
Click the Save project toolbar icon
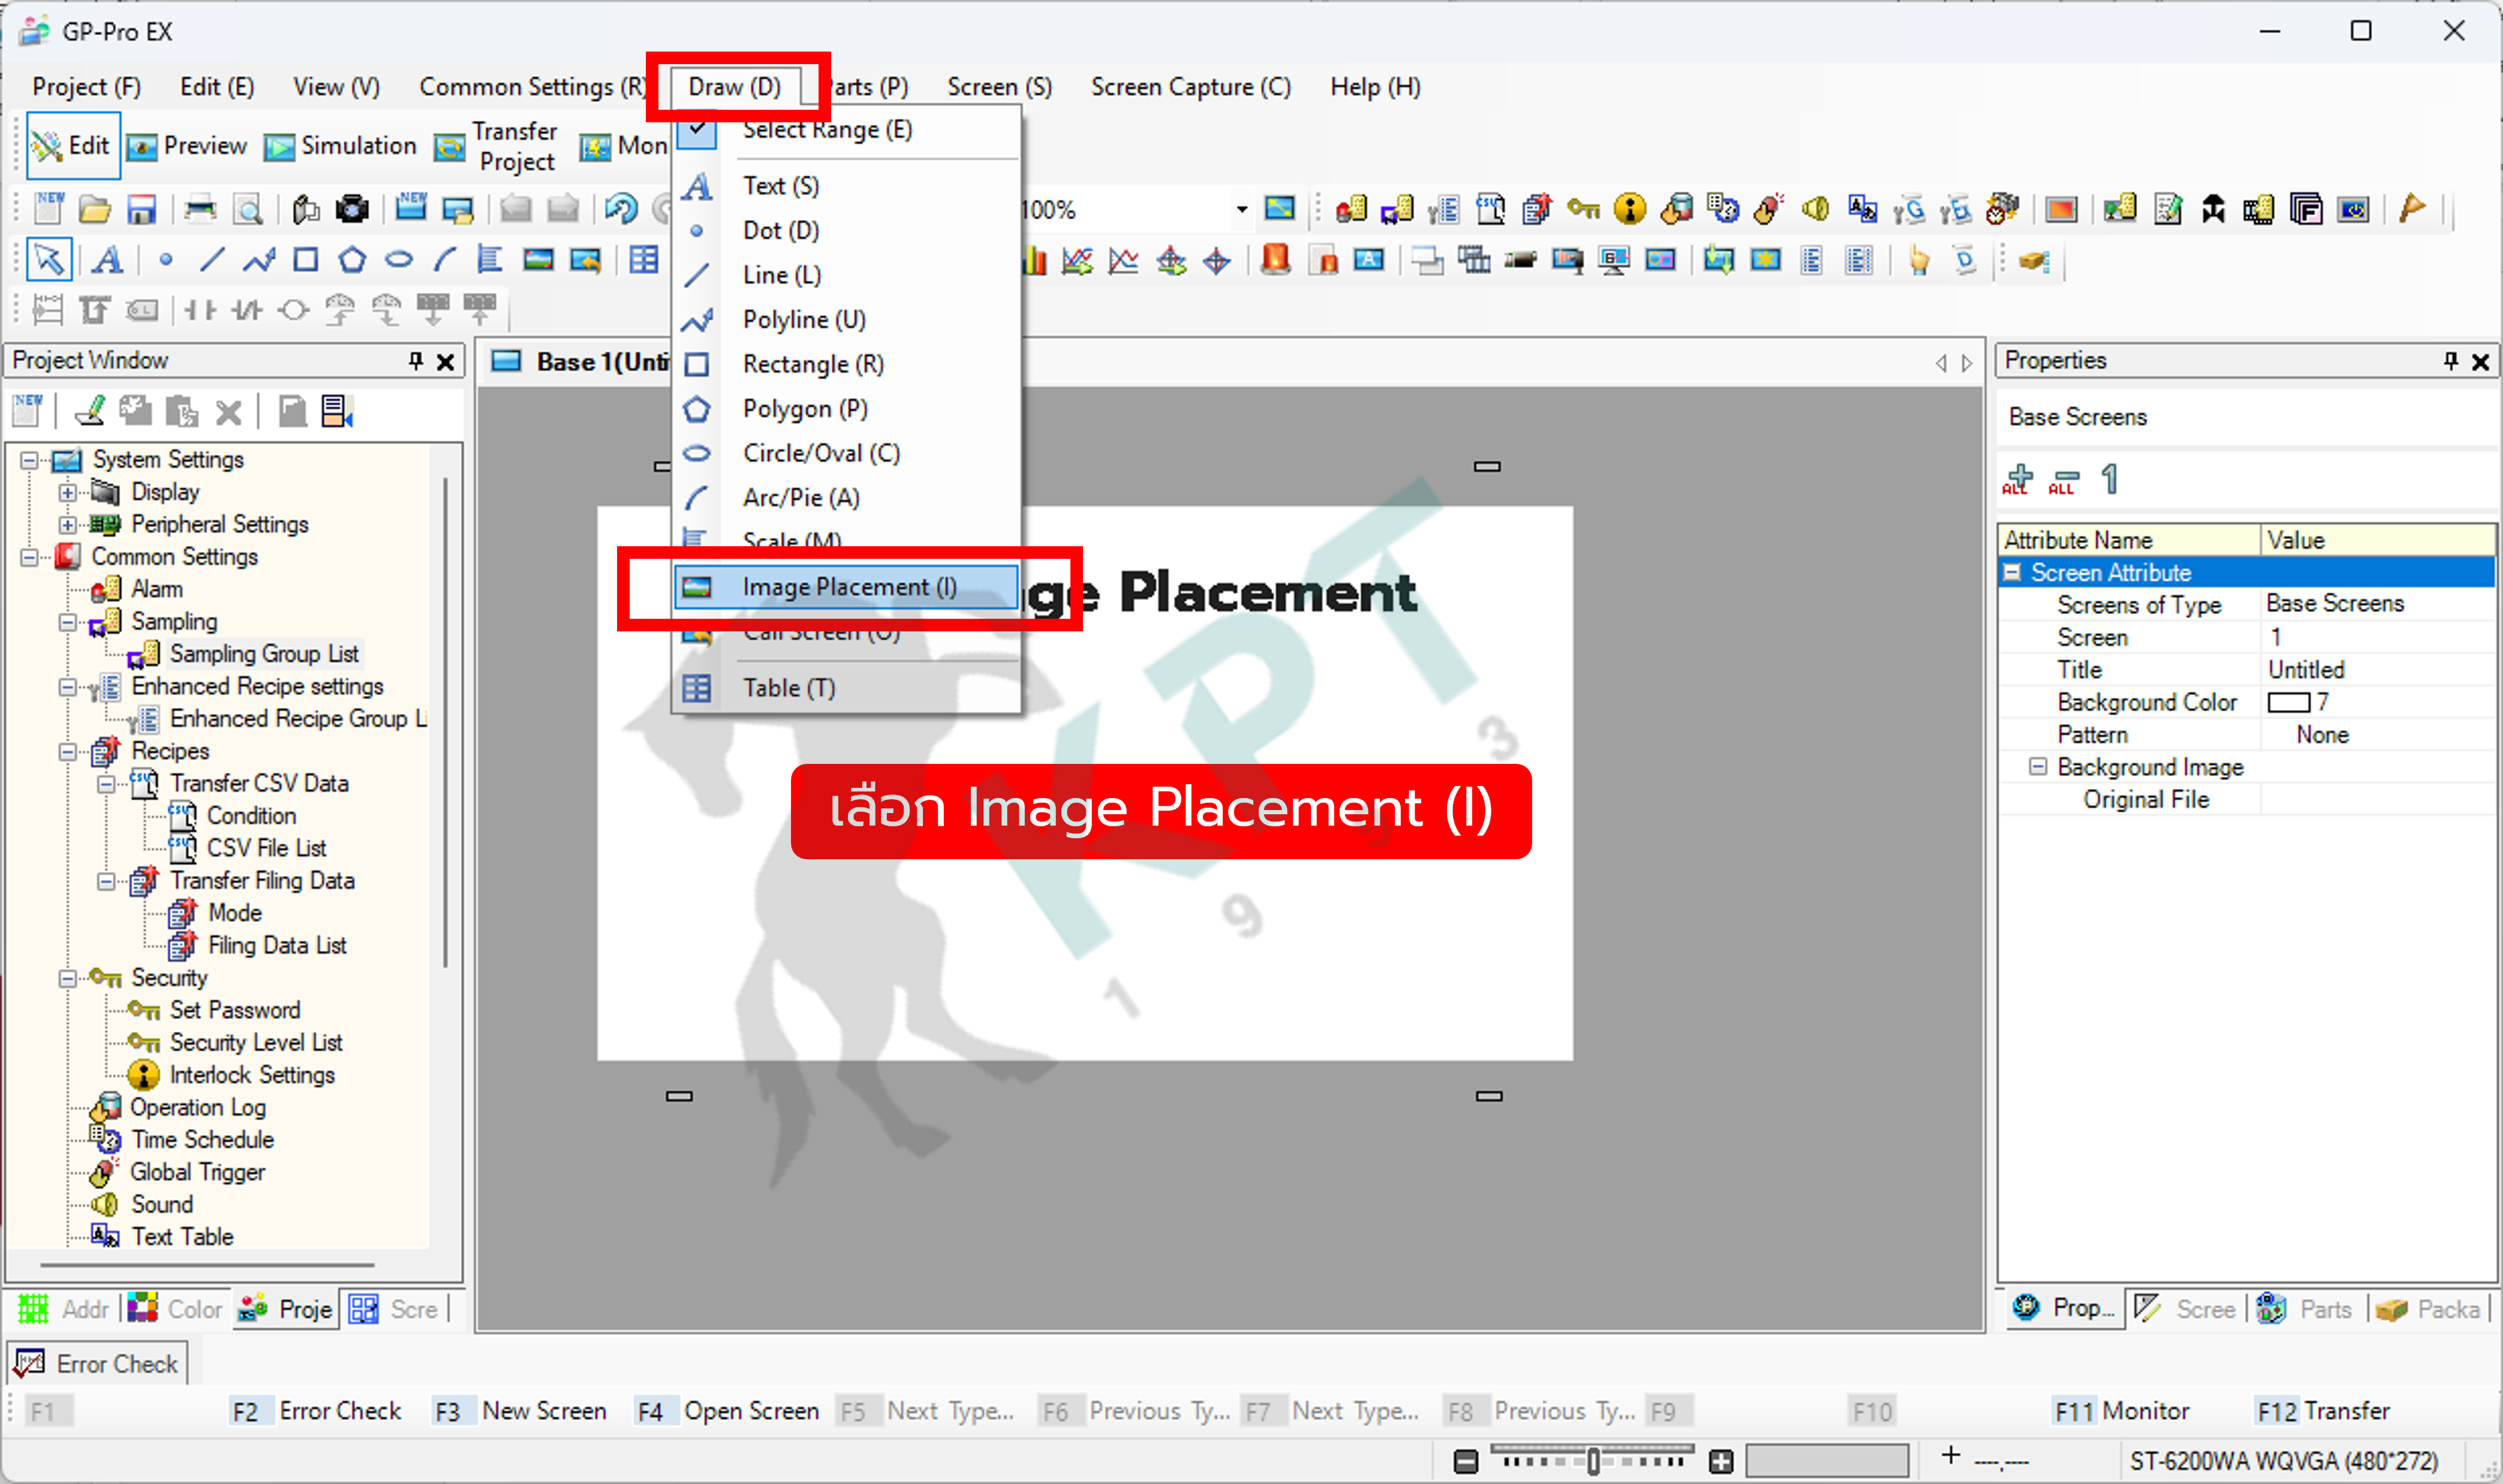[141, 210]
